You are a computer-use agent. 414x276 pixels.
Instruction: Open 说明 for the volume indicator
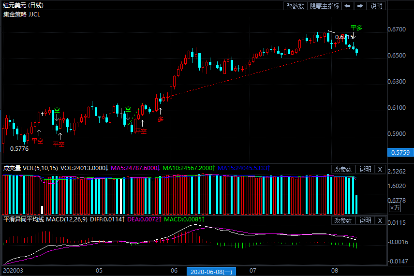click(365, 169)
